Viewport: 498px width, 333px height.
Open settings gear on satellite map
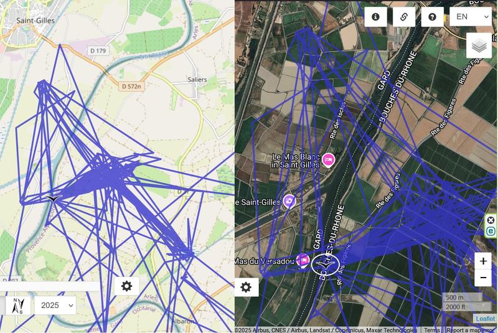tap(246, 288)
